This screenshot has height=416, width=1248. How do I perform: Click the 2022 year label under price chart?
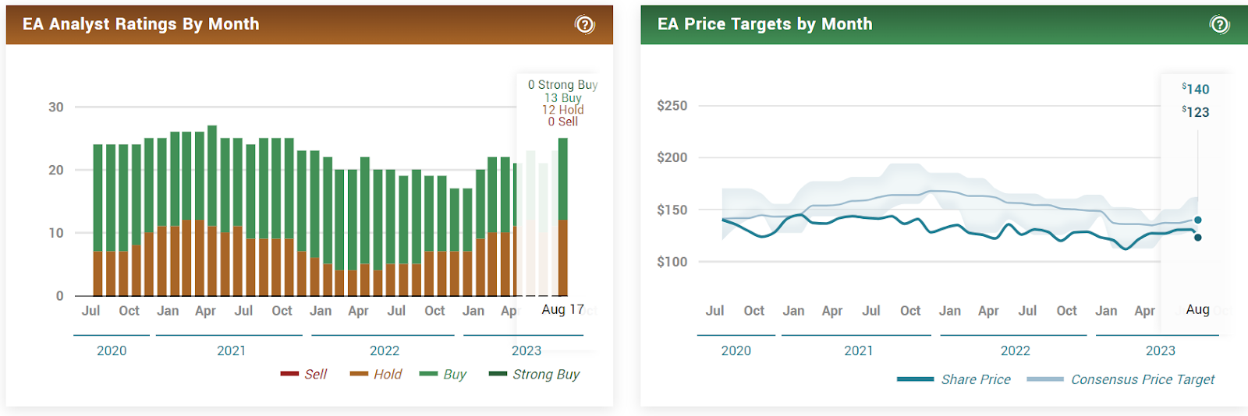(1016, 351)
